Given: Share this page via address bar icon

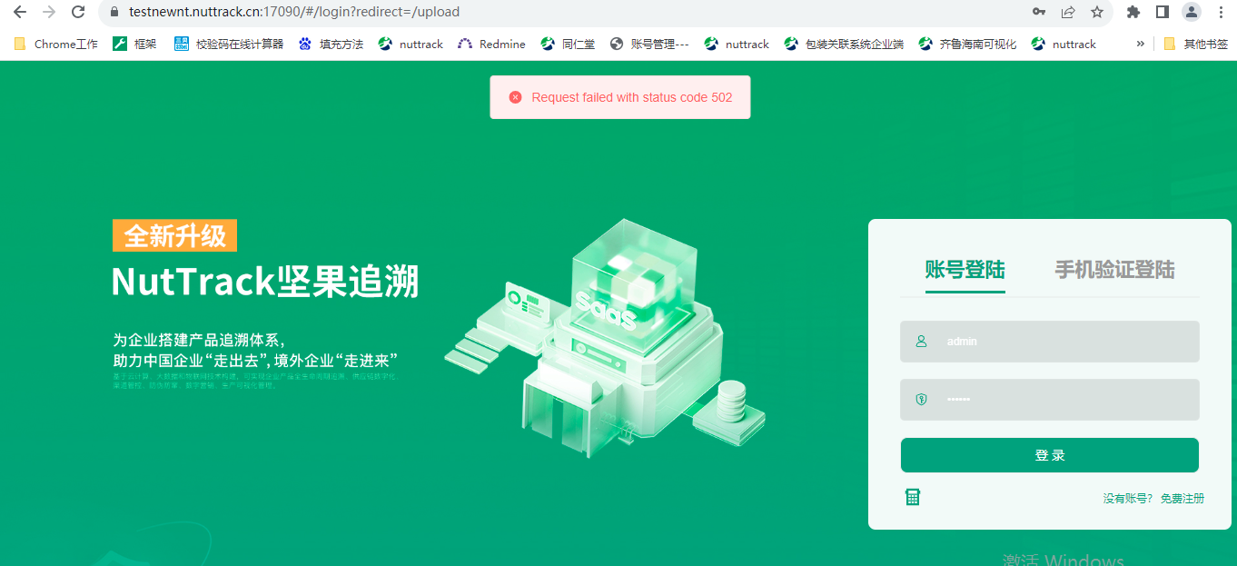Looking at the screenshot, I should pos(1068,12).
